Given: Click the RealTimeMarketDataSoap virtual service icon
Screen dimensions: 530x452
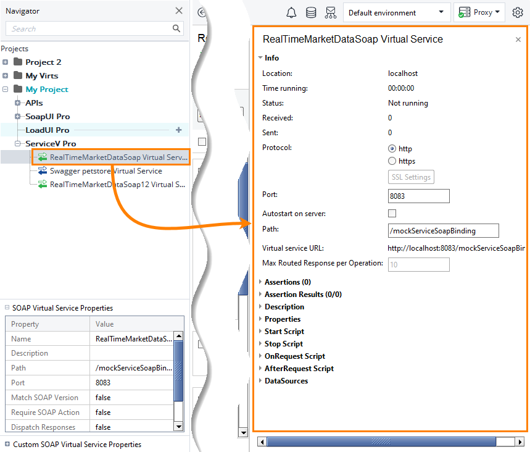Looking at the screenshot, I should click(42, 157).
